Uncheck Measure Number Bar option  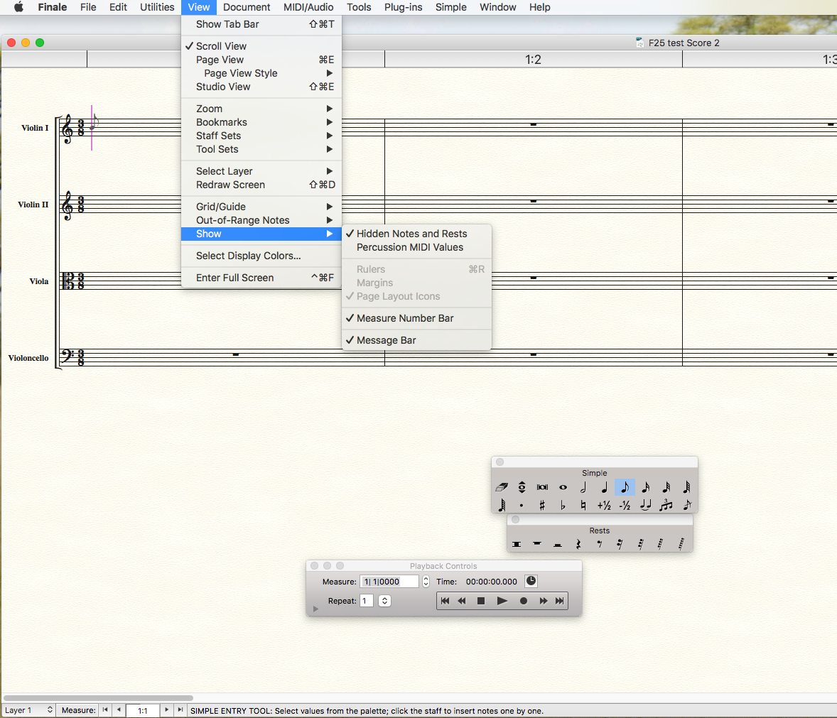coord(405,318)
